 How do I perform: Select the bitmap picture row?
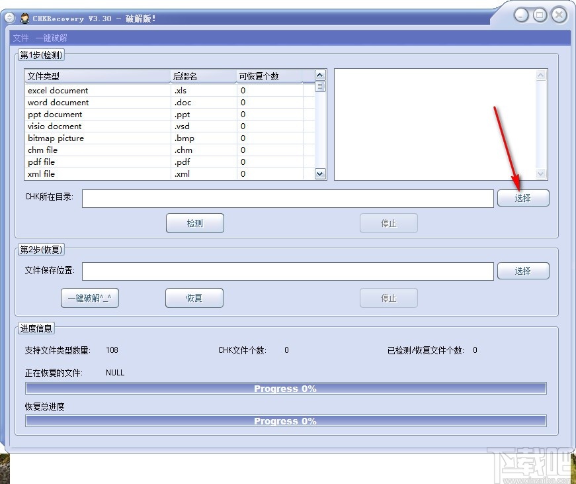pos(170,138)
